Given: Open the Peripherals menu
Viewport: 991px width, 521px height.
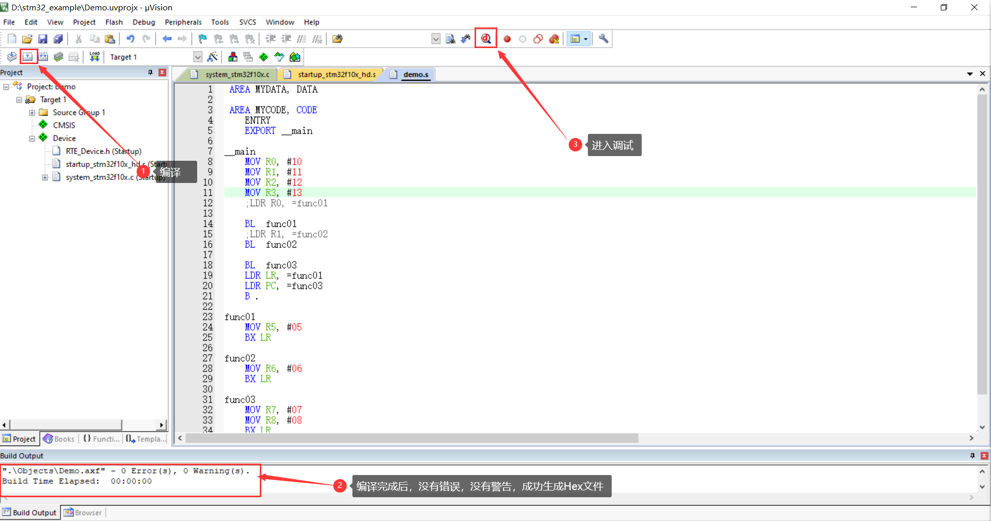Looking at the screenshot, I should tap(183, 22).
